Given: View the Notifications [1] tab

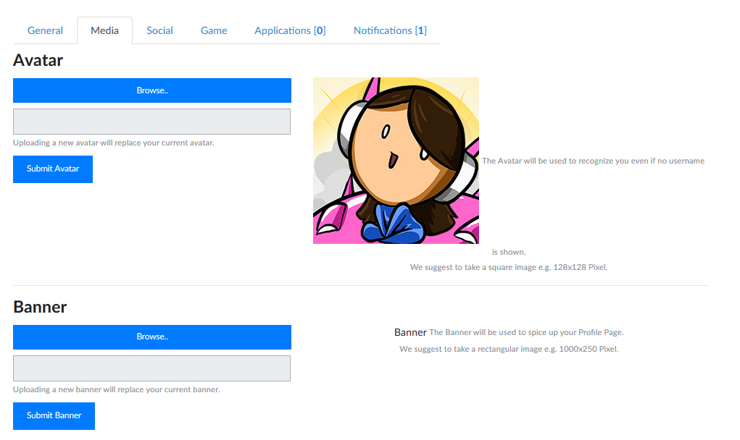Looking at the screenshot, I should point(390,30).
